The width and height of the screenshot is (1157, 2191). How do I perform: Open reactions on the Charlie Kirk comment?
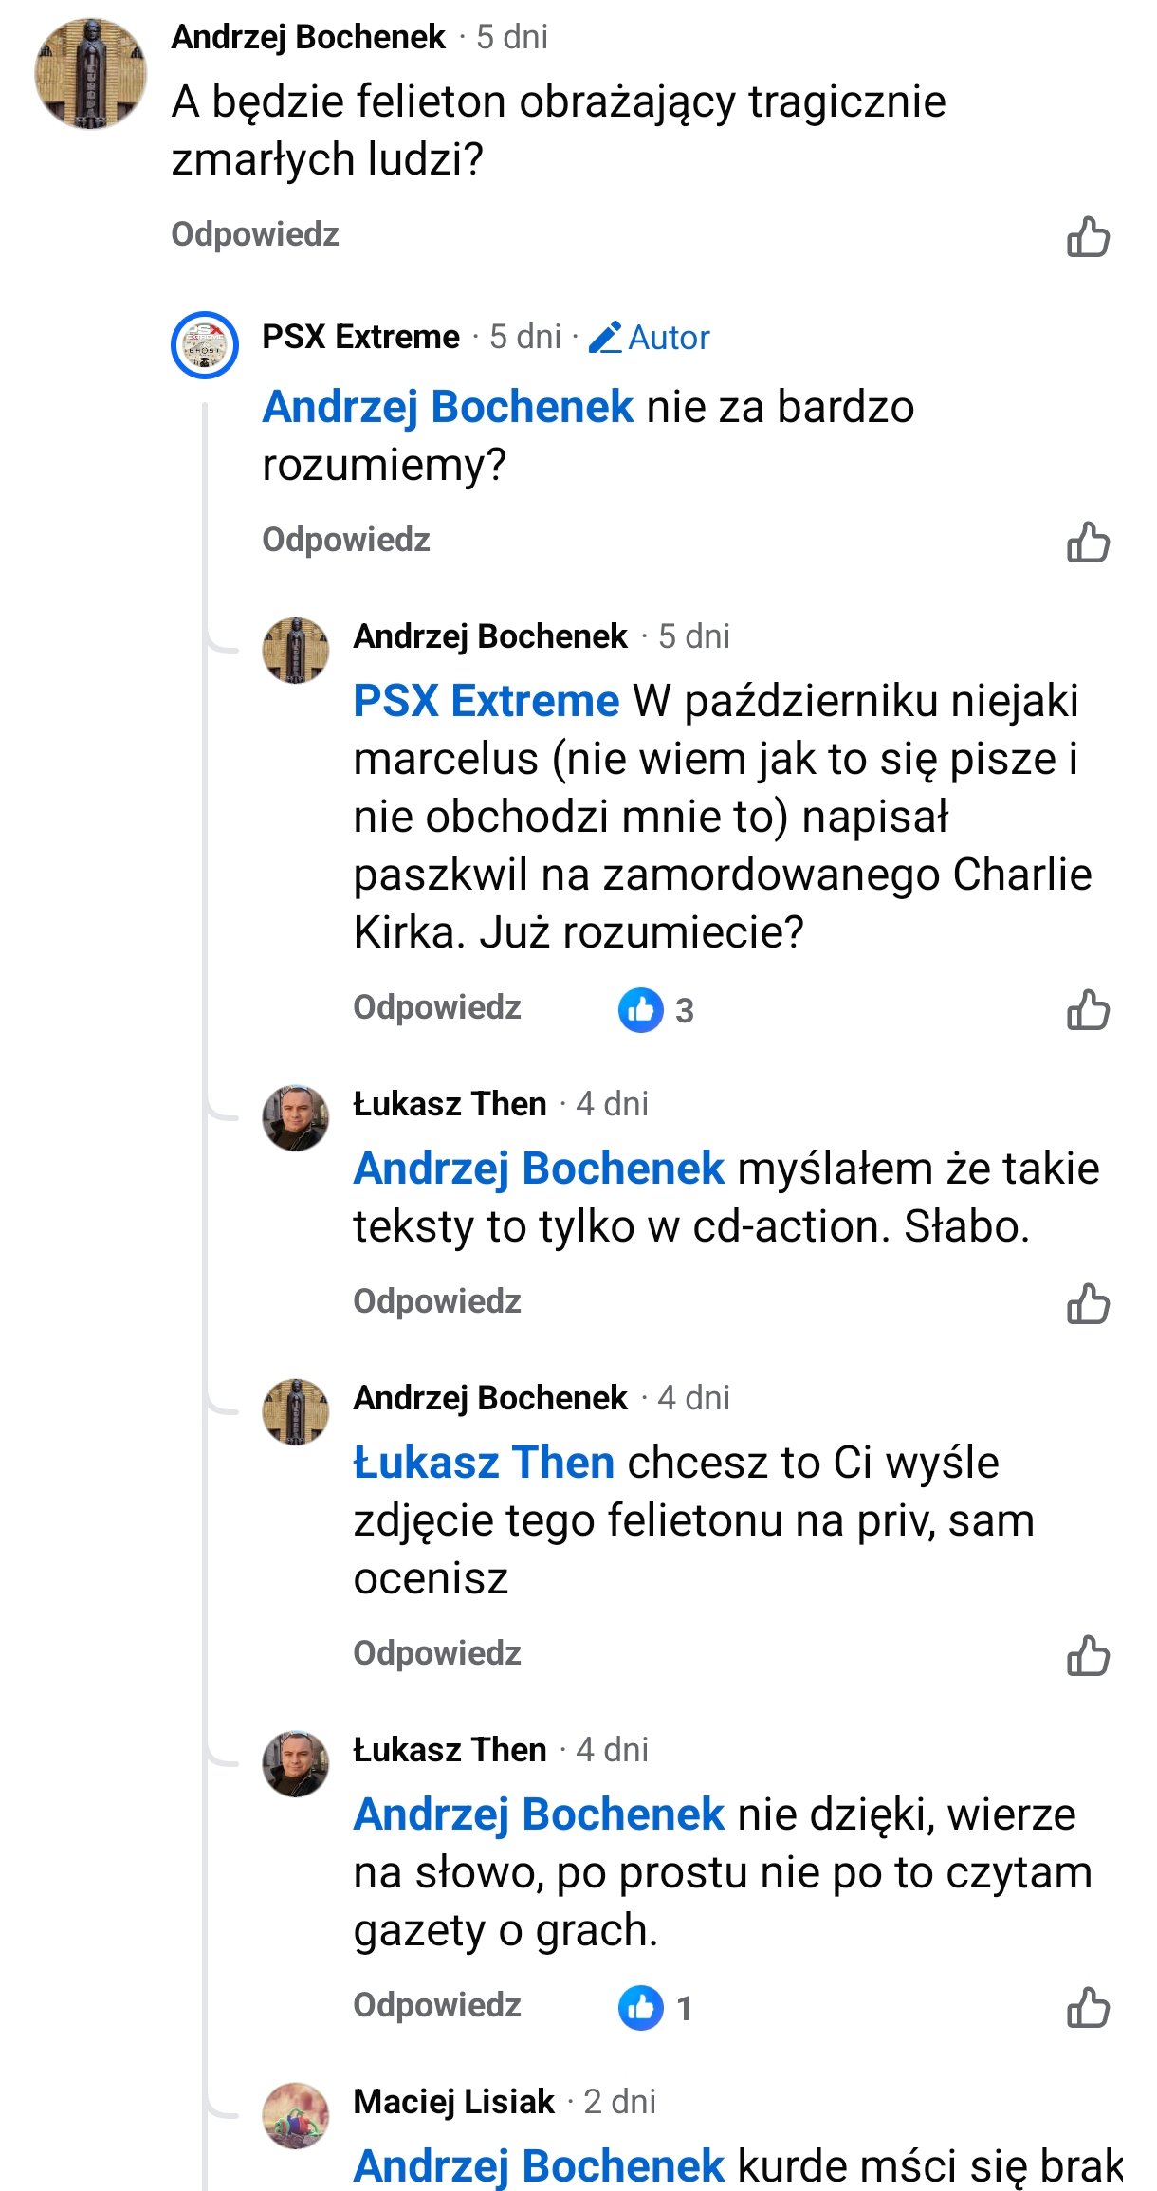(656, 1010)
